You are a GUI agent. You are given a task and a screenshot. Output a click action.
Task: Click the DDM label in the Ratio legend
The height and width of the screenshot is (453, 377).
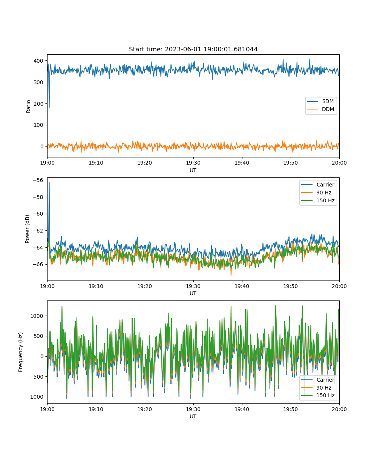coord(328,109)
